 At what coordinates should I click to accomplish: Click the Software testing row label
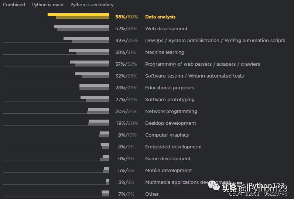tap(194, 76)
